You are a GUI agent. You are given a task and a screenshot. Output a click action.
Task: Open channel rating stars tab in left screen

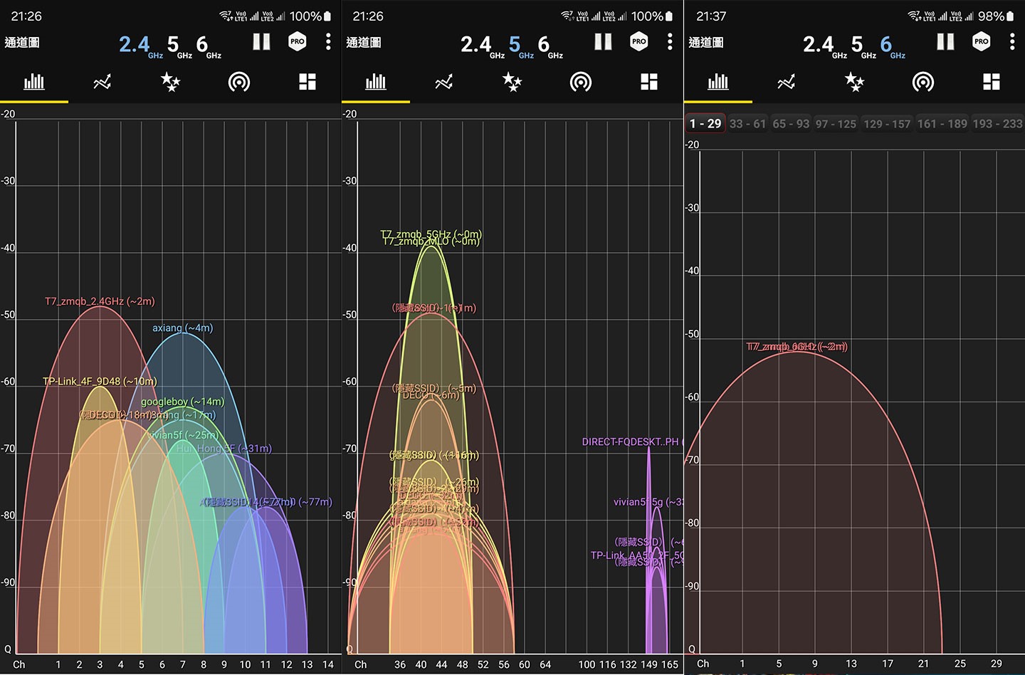pyautogui.click(x=171, y=82)
